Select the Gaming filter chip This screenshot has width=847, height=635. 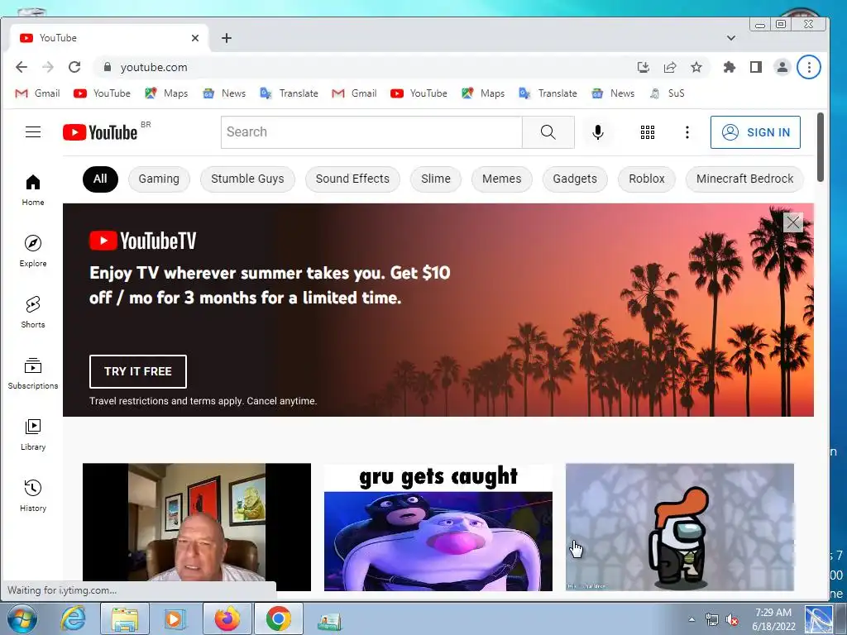click(159, 179)
